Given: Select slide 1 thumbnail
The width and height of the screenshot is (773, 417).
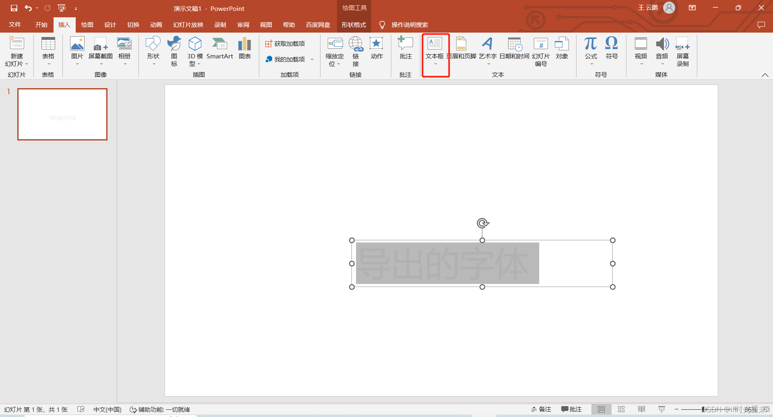Looking at the screenshot, I should click(62, 114).
